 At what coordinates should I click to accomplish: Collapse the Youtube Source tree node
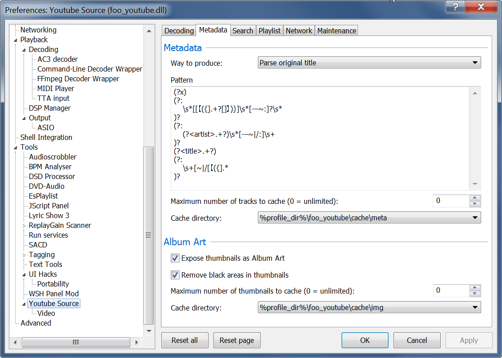click(24, 304)
